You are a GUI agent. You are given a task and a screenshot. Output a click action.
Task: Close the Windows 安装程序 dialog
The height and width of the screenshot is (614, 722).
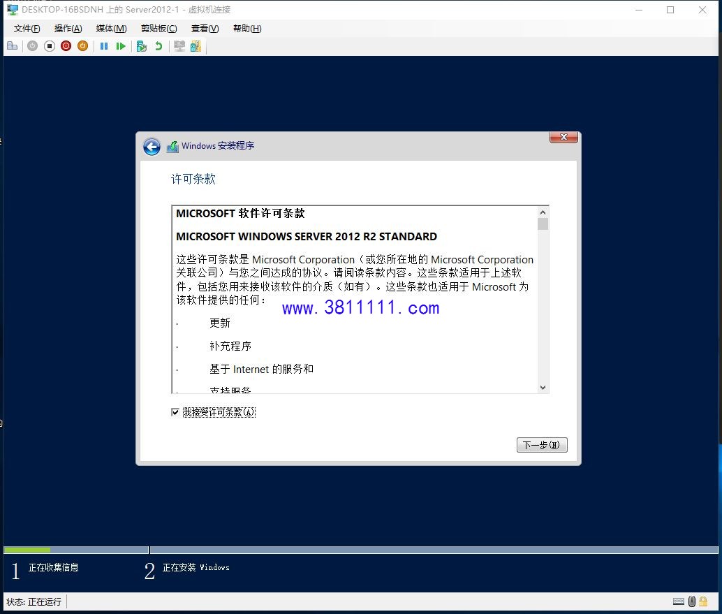[563, 138]
